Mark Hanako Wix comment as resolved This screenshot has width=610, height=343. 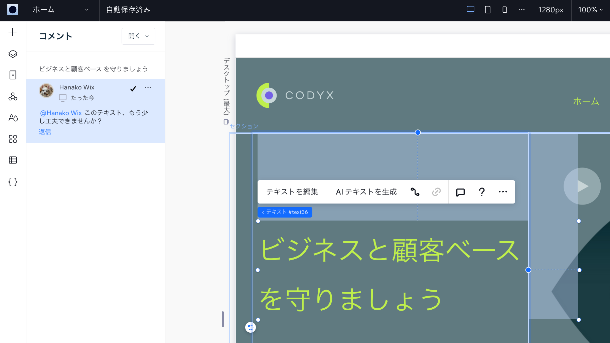[x=133, y=88]
